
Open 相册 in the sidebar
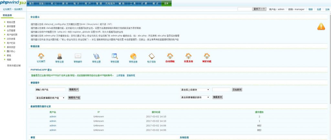[x=9, y=60]
